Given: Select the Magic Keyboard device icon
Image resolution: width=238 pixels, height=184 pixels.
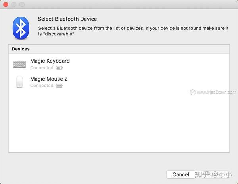Looking at the screenshot, I should [19, 64].
